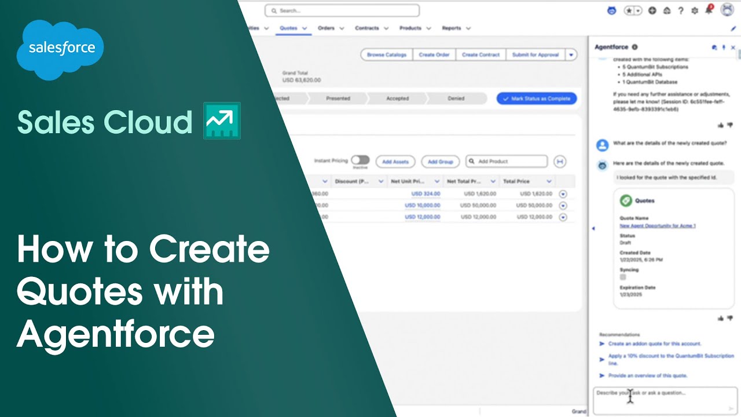This screenshot has width=741, height=417.
Task: Open the Discount column menu chevron
Action: pyautogui.click(x=381, y=181)
